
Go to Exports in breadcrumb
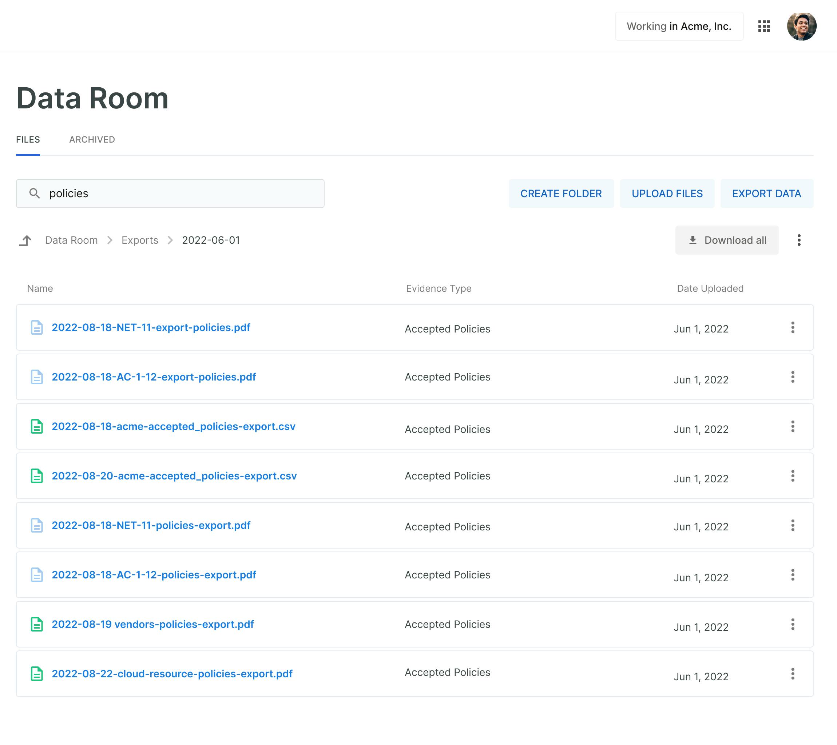pyautogui.click(x=140, y=240)
